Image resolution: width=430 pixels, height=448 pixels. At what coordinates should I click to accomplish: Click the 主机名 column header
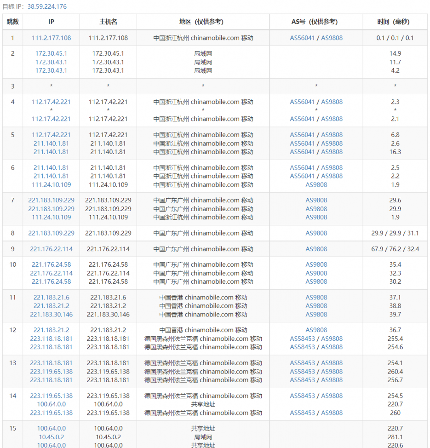(108, 22)
